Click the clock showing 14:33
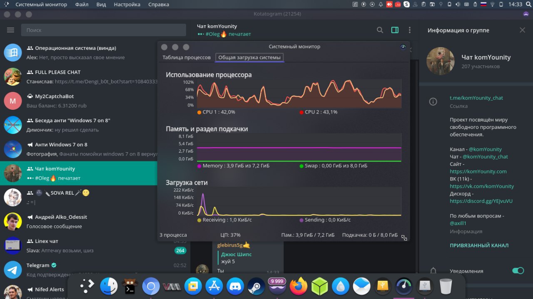The height and width of the screenshot is (299, 533). [x=515, y=4]
